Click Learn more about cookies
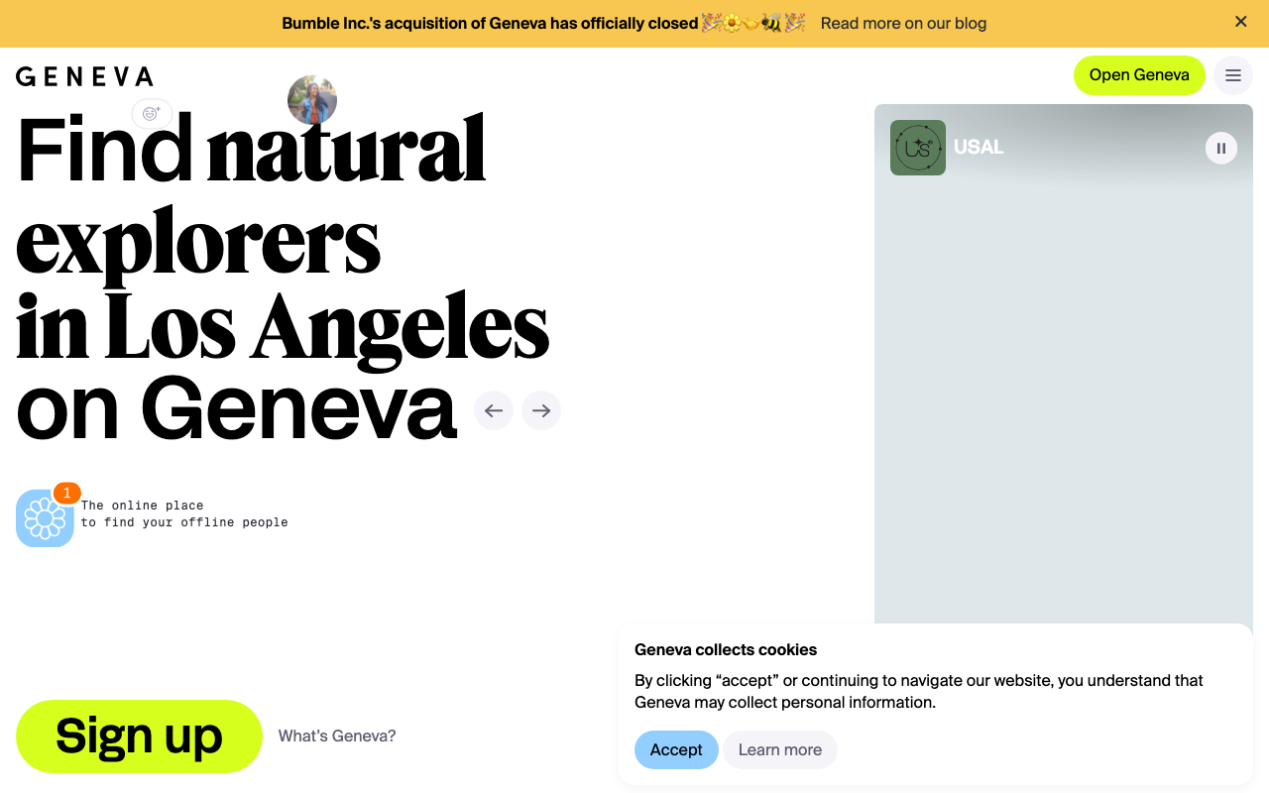 point(780,750)
